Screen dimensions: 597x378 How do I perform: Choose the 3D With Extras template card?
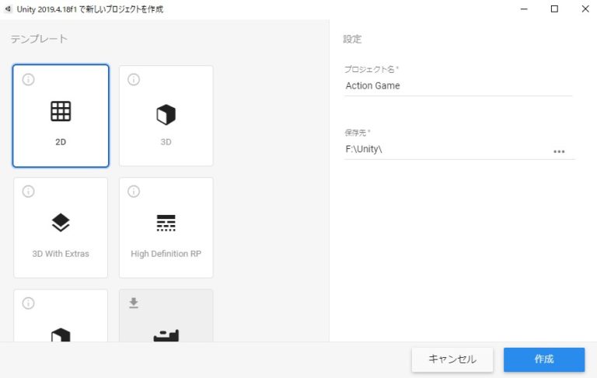(x=61, y=227)
